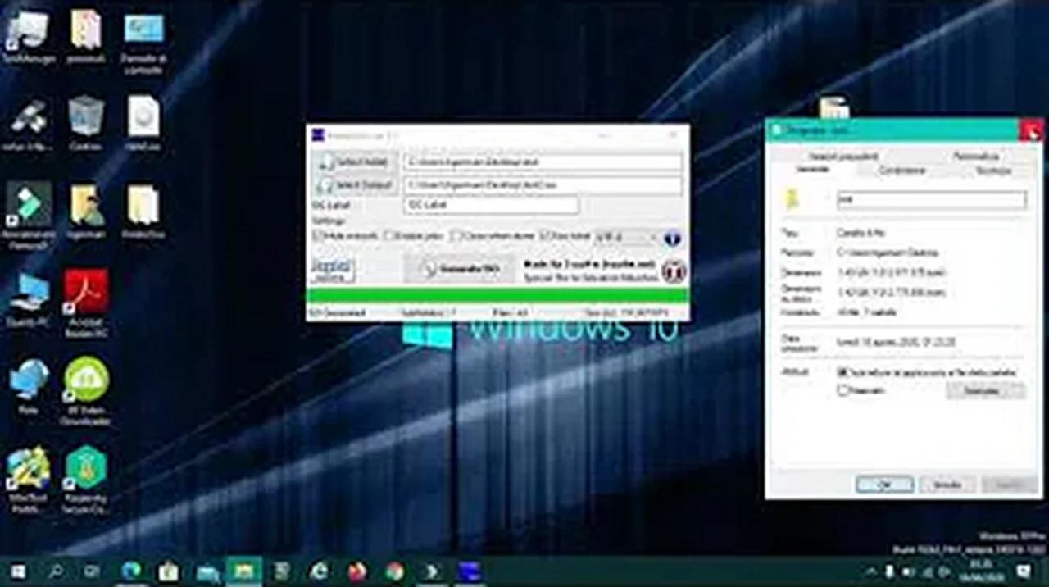Open Google Chrome from the taskbar

tap(395, 571)
